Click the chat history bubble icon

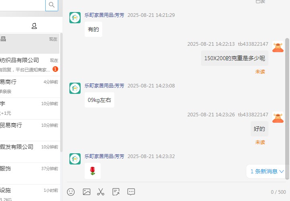tap(131, 192)
